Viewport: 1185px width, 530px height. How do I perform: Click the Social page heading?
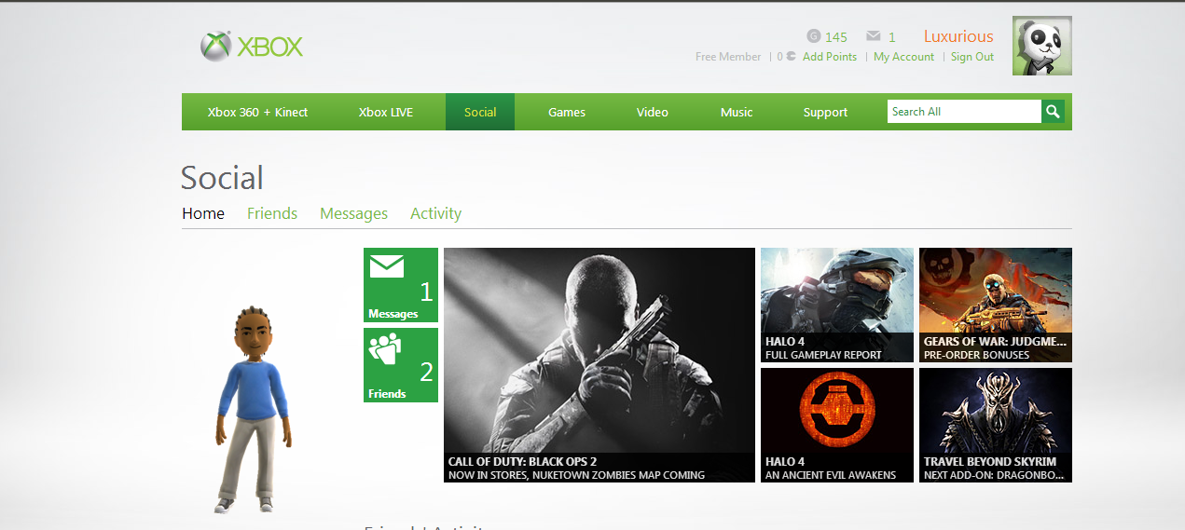click(222, 177)
